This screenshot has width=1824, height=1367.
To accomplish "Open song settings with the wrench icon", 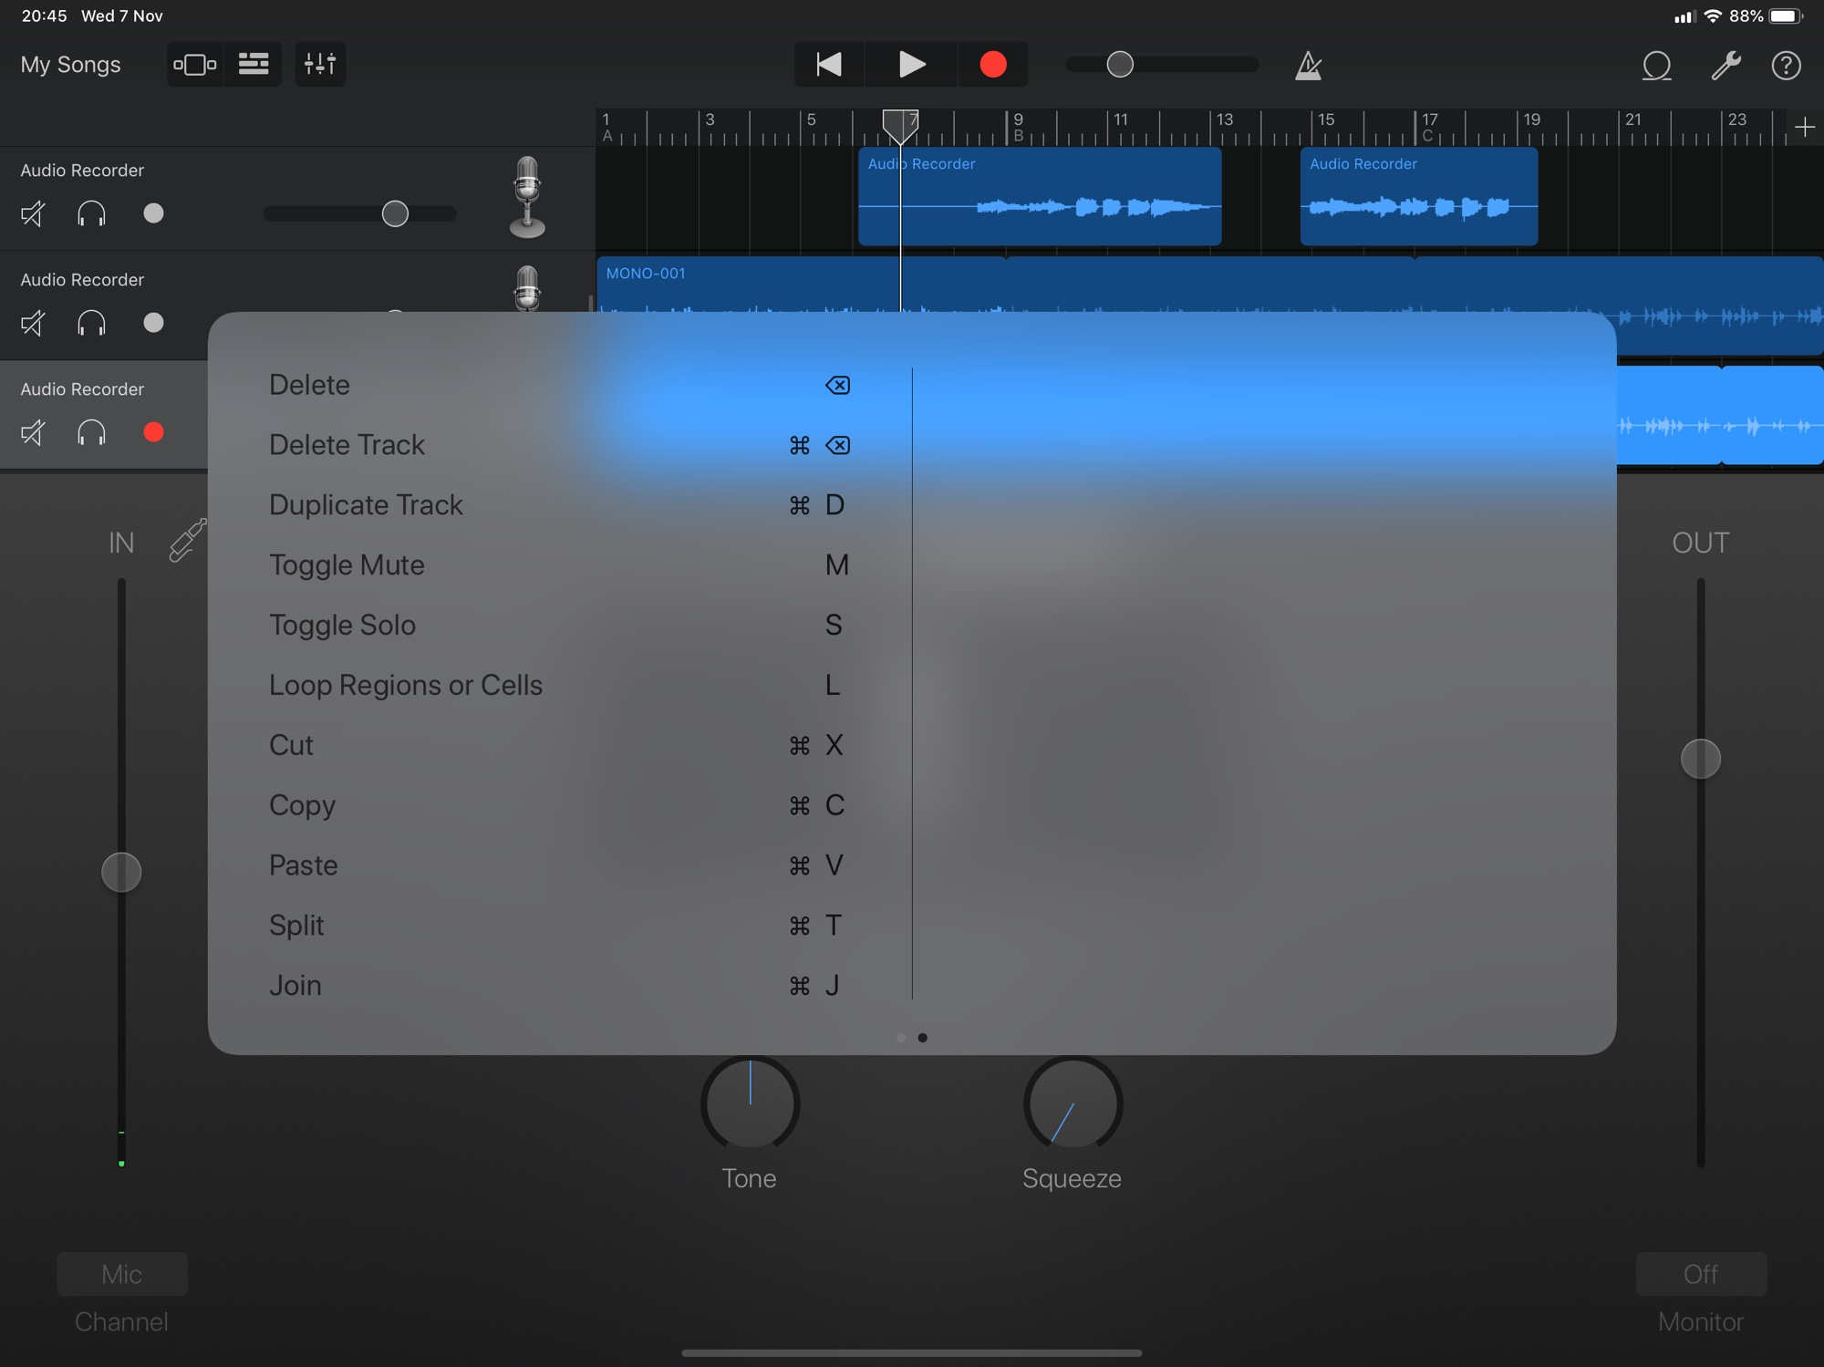I will tap(1724, 65).
